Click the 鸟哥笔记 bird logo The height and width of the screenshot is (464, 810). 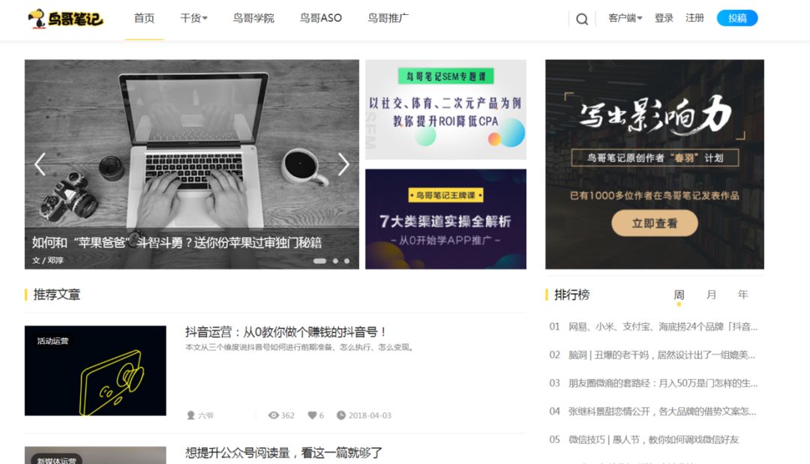click(x=65, y=19)
